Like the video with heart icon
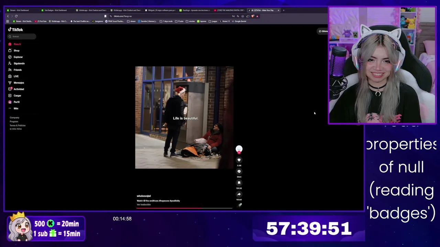Viewport: 440px width, 247px height. 239,160
